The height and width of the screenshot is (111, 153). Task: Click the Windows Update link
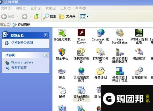22,62
